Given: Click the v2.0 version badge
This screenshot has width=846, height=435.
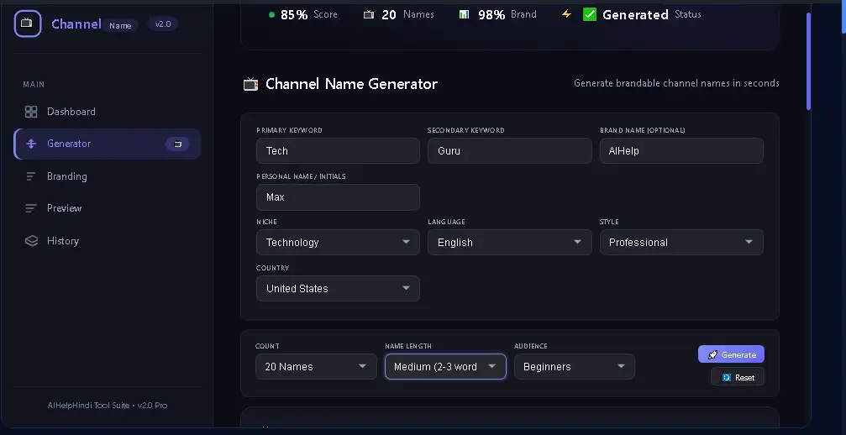Looking at the screenshot, I should pyautogui.click(x=162, y=24).
